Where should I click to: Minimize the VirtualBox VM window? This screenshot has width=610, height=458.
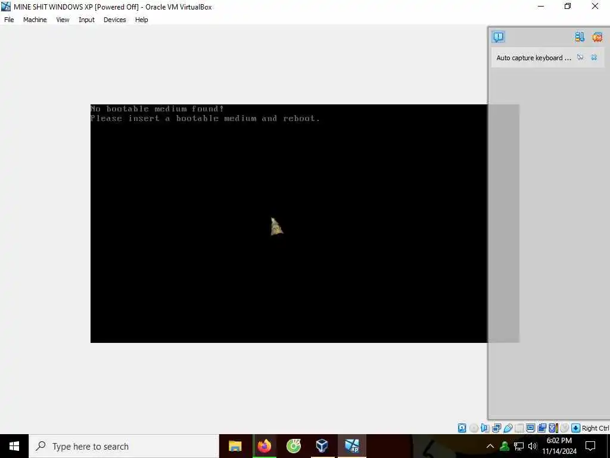(541, 6)
